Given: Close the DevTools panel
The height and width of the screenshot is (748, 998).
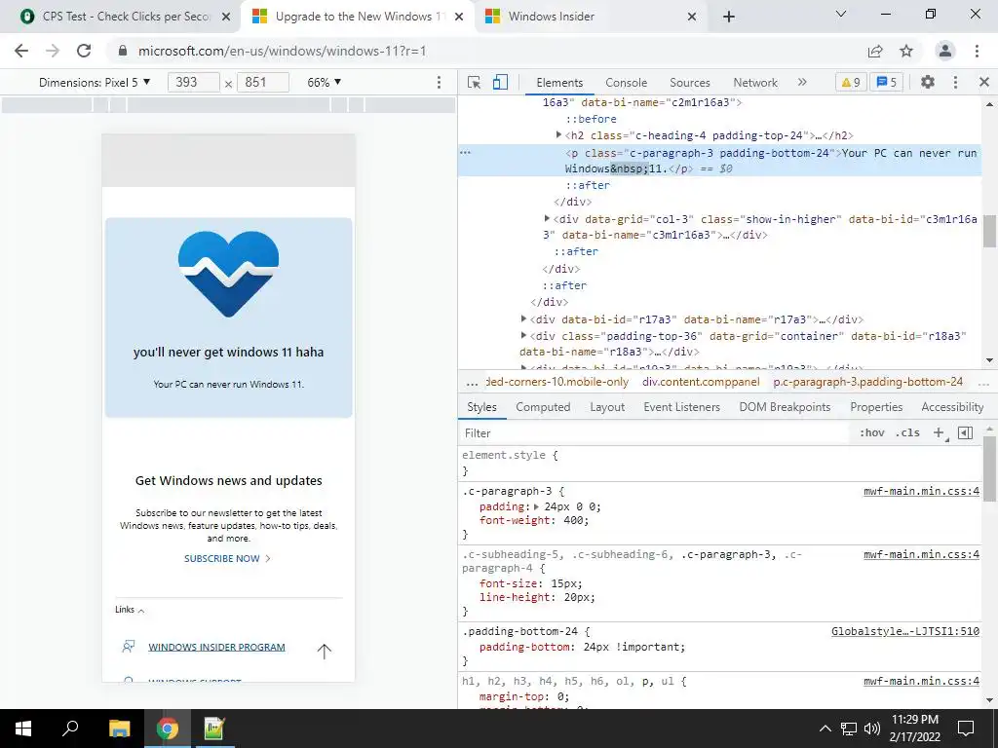Looking at the screenshot, I should tap(984, 82).
